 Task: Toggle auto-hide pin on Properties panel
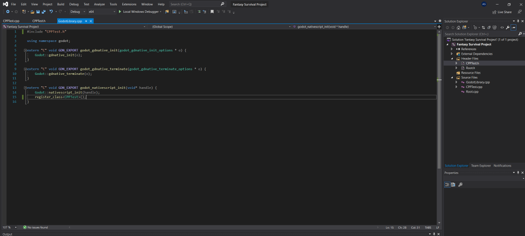tap(518, 173)
